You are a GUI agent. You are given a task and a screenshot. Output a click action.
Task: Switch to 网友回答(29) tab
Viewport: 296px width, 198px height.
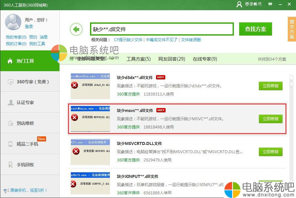click(171, 59)
